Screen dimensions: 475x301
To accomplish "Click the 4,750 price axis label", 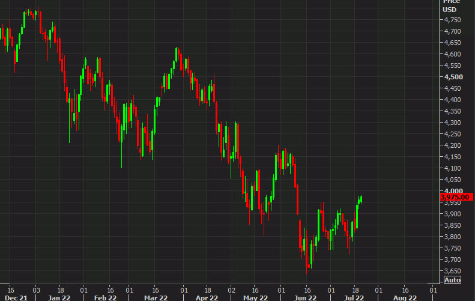I will [x=452, y=20].
